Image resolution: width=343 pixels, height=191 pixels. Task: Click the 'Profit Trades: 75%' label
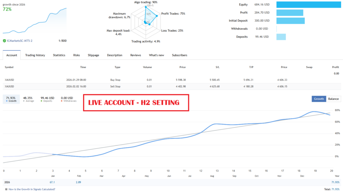click(173, 13)
